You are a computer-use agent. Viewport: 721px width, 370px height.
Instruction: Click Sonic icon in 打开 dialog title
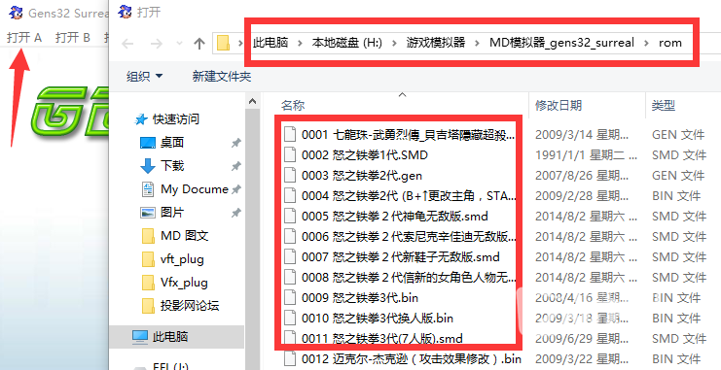tap(125, 12)
